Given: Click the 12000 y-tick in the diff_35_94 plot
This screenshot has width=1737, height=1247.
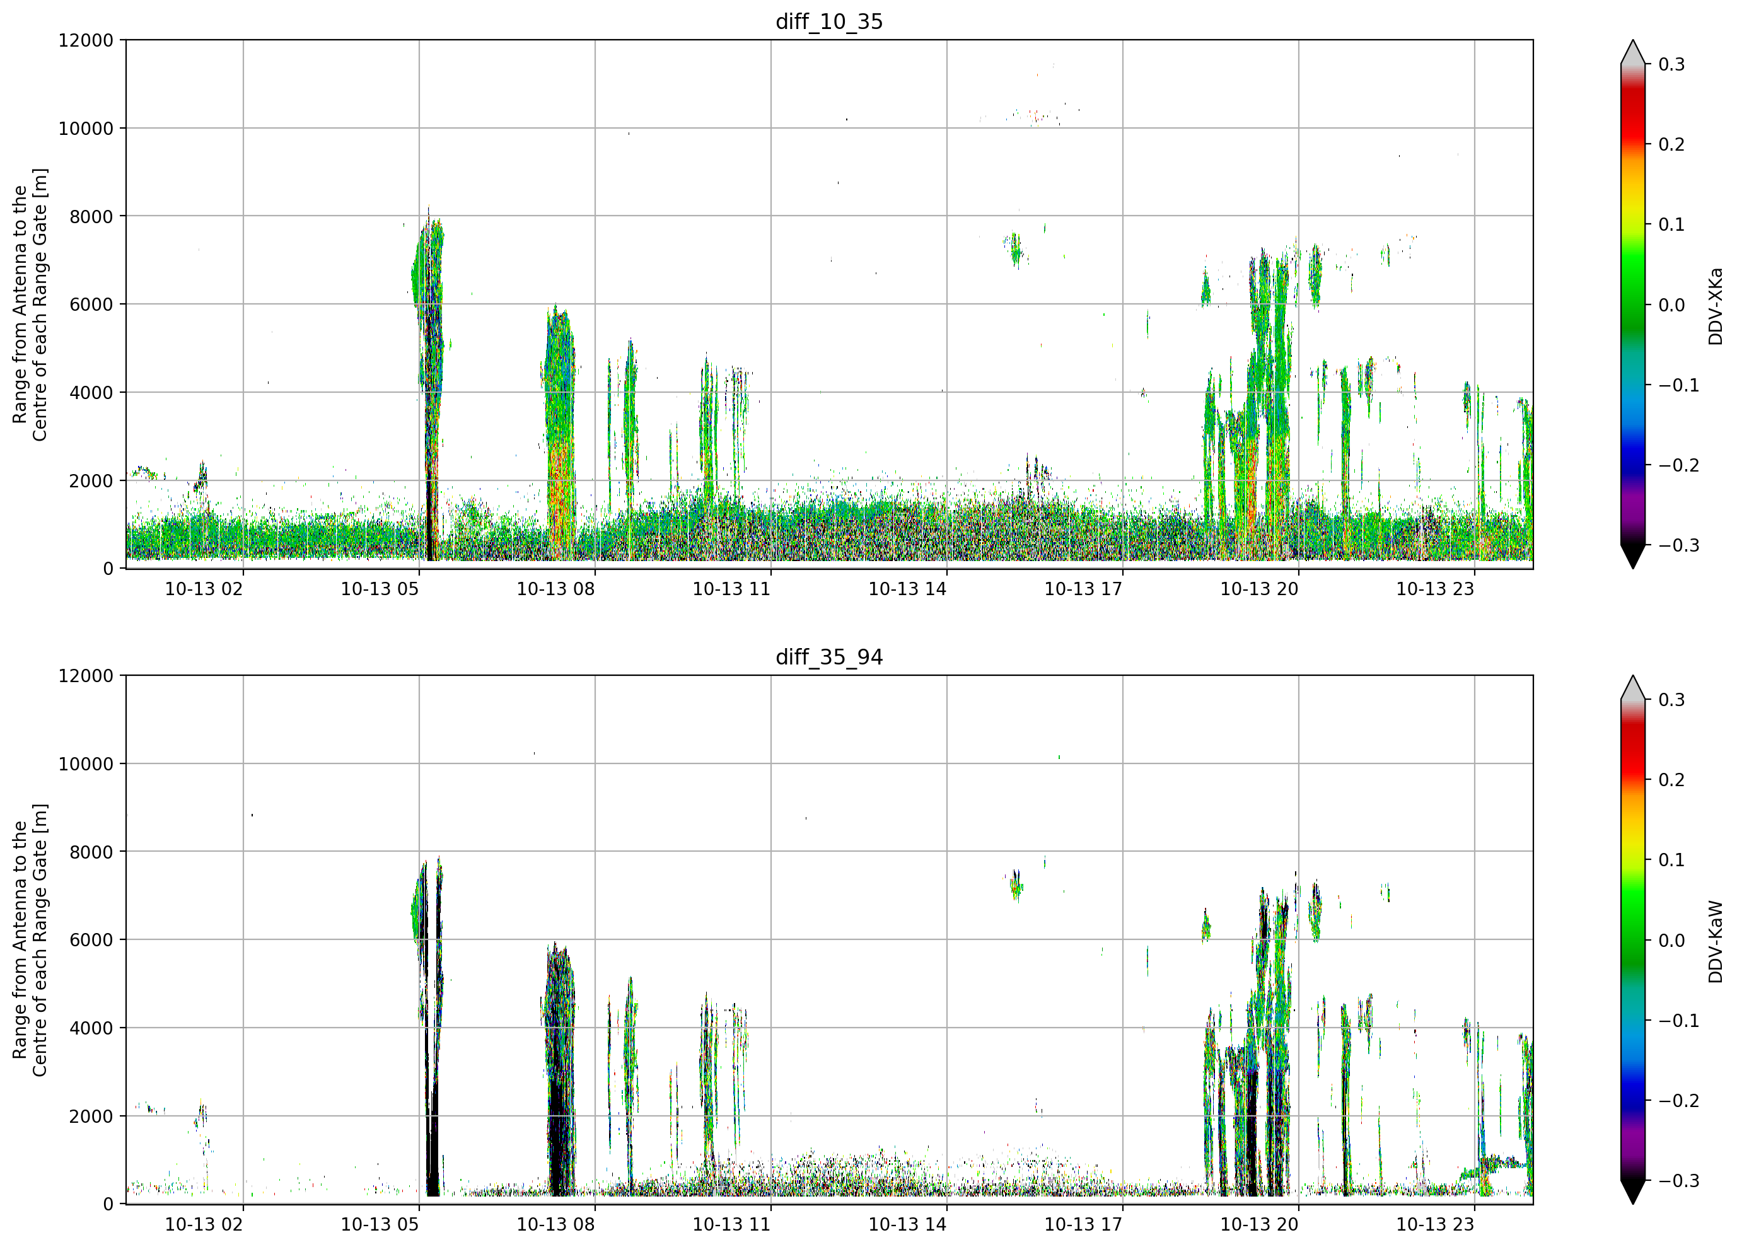Looking at the screenshot, I should [86, 676].
